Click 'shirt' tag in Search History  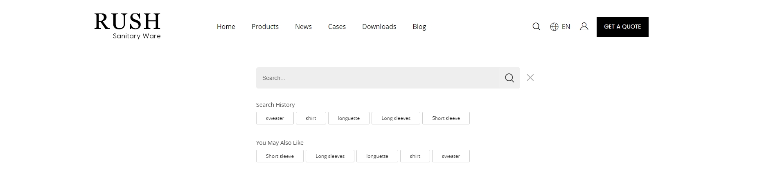click(x=311, y=118)
